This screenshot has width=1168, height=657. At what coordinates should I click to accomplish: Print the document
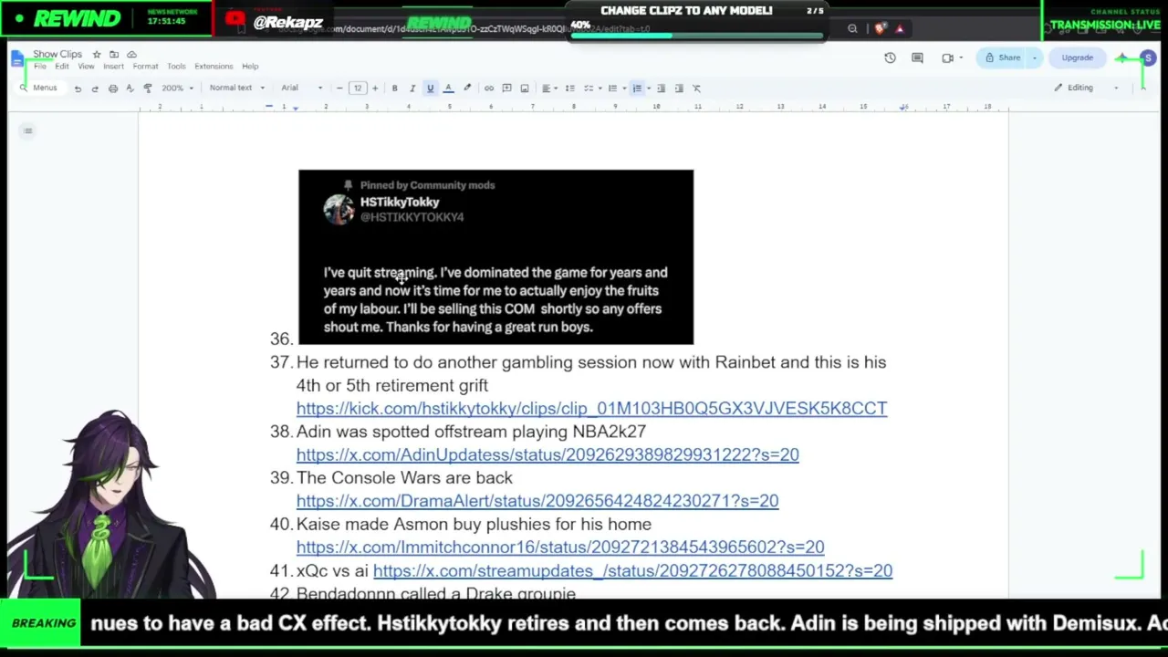[113, 89]
